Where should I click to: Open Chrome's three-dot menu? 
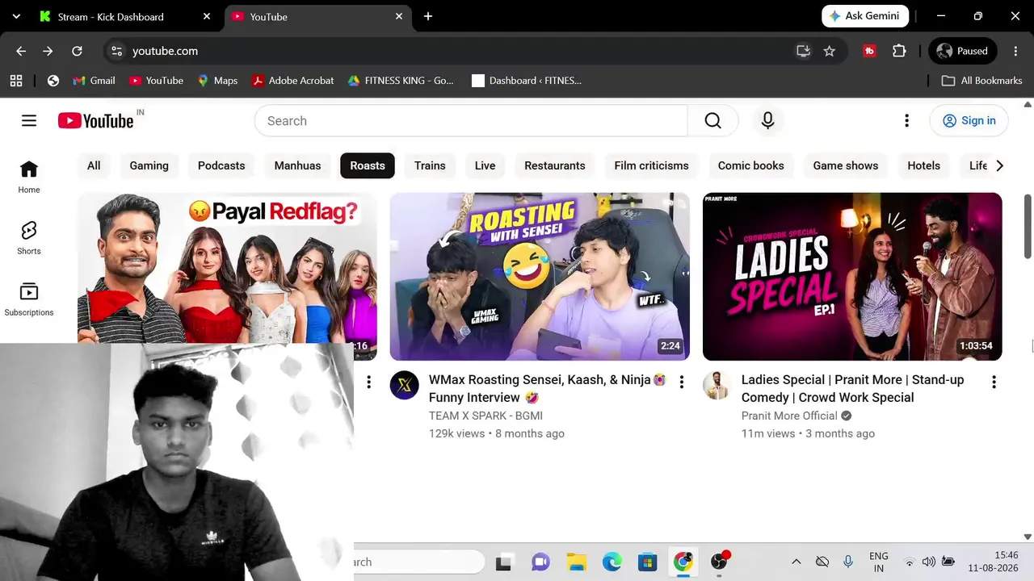click(x=1015, y=51)
